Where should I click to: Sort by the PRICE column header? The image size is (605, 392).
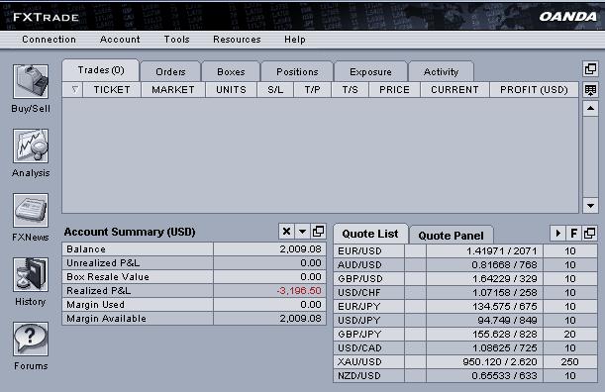click(x=394, y=89)
